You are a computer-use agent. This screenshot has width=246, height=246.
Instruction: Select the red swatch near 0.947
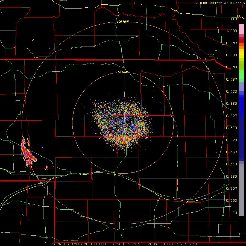coord(241,41)
